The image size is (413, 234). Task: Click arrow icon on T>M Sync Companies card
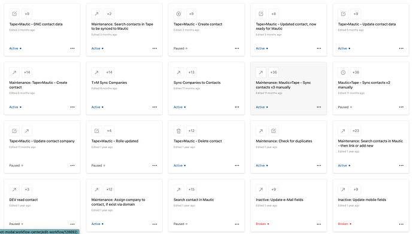tap(96, 72)
